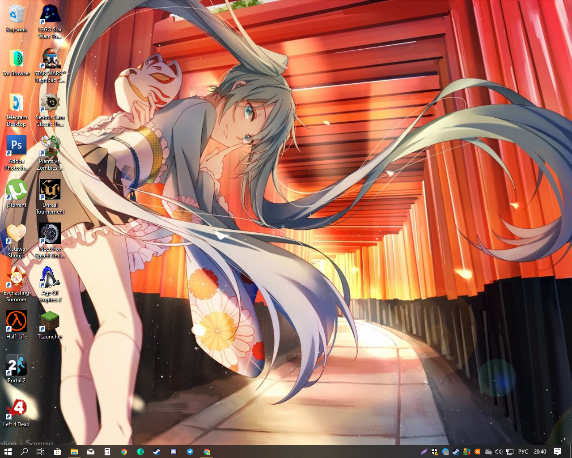Viewport: 572px width, 458px height.
Task: Select the LEGO Star Wars desktop shortcut
Action: (x=50, y=21)
